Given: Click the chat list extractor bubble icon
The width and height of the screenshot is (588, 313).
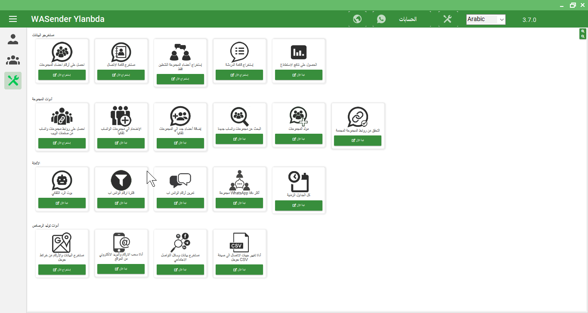Looking at the screenshot, I should (239, 52).
